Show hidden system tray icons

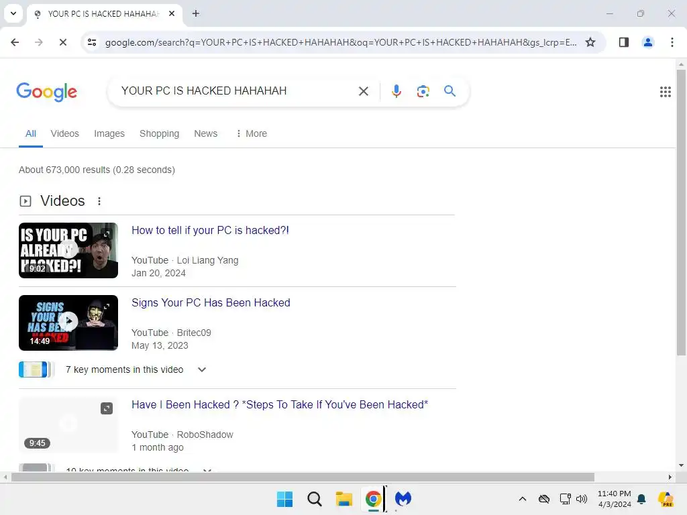pos(522,499)
